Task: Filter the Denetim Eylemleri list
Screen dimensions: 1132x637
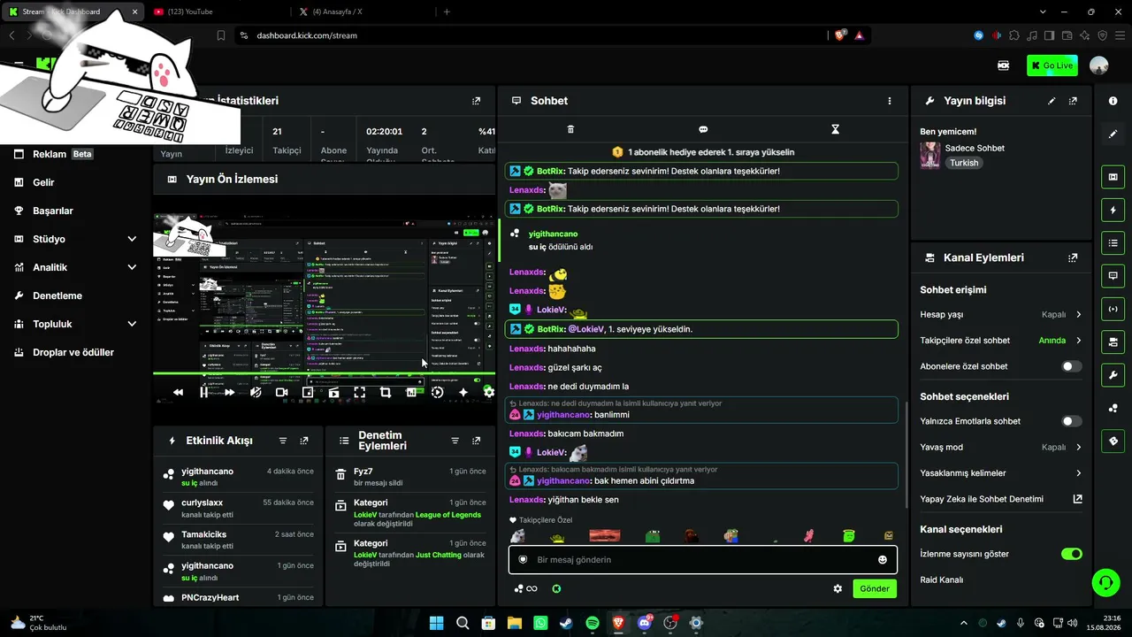Action: (455, 441)
